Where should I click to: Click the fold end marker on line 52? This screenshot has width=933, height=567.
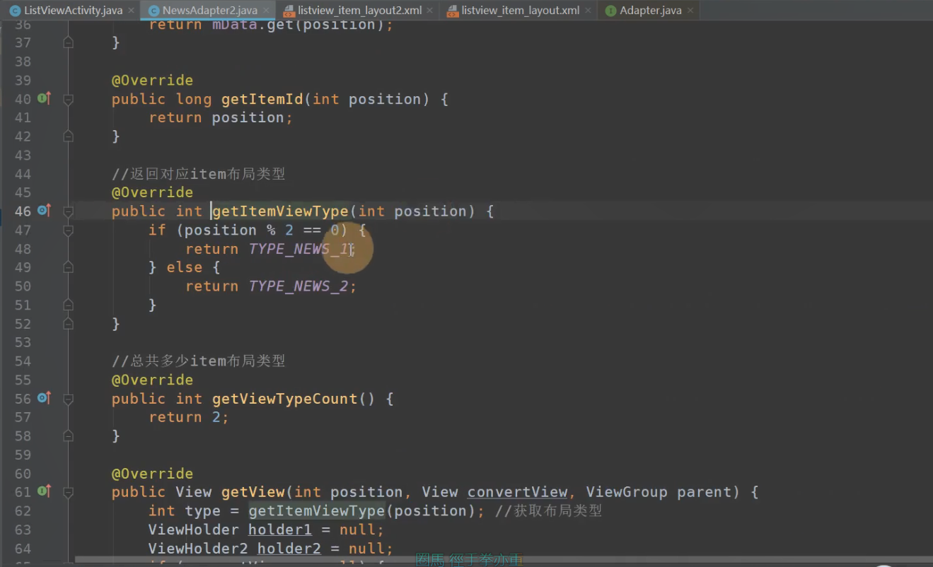68,323
